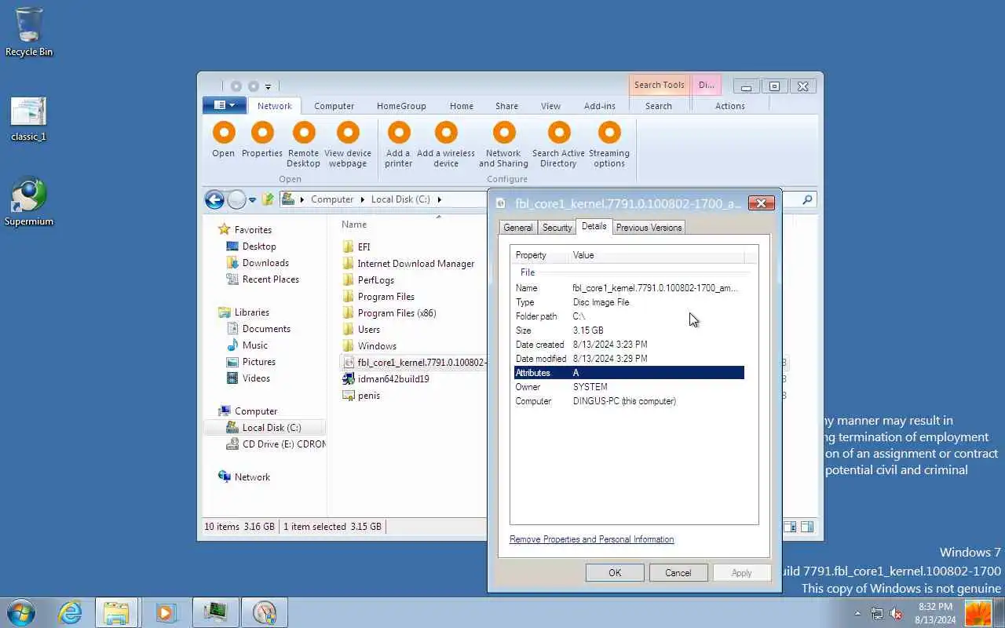Click the Name column header

pyautogui.click(x=355, y=225)
